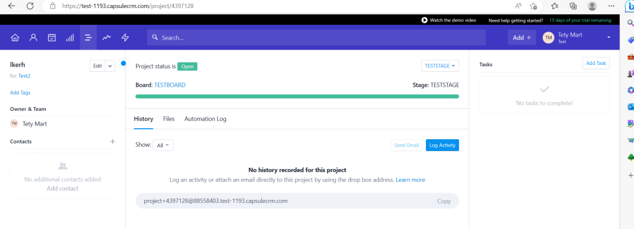Expand the Edit button dropdown chevron
This screenshot has height=229, width=634.
point(110,66)
